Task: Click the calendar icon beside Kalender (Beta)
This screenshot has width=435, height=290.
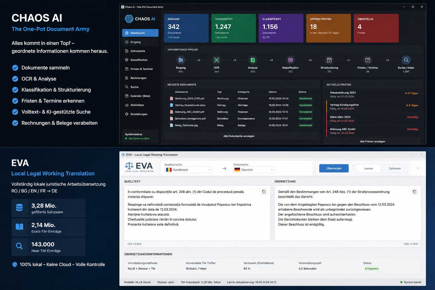Action: [127, 96]
